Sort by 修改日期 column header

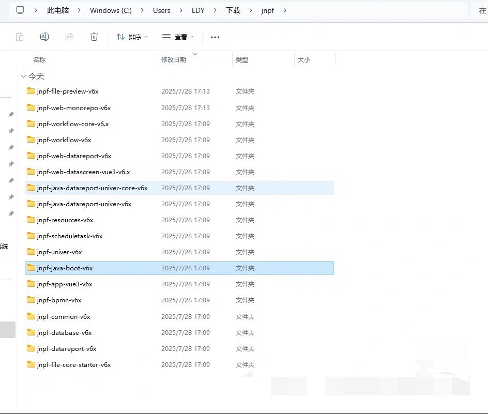[x=174, y=60]
